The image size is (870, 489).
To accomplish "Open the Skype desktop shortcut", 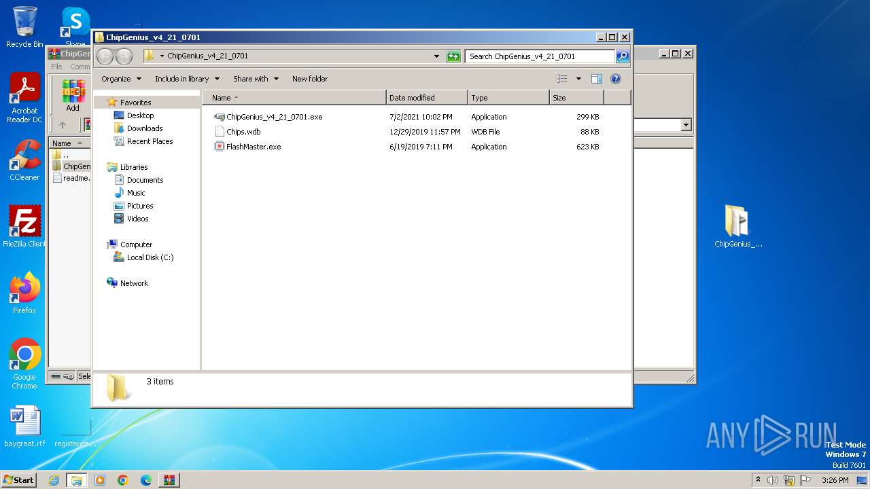I will [x=75, y=27].
